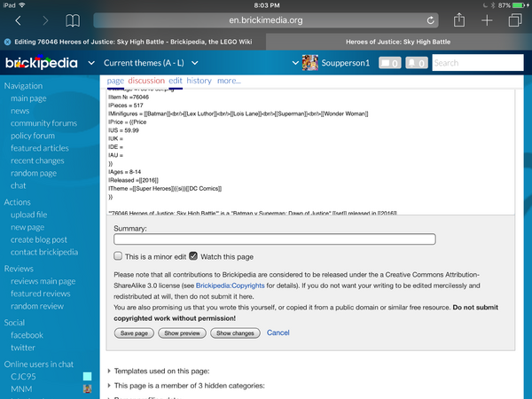This screenshot has height=399, width=532.
Task: Open the Safari share sheet icon
Action: (459, 20)
